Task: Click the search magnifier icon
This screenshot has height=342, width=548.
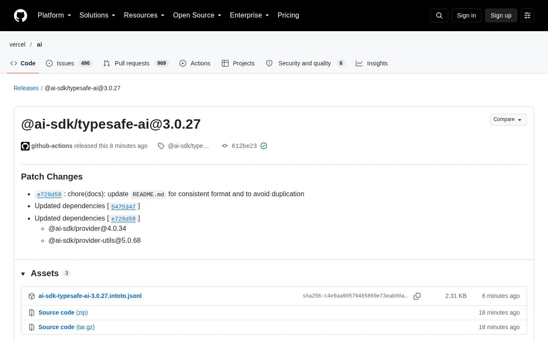Action: tap(439, 15)
